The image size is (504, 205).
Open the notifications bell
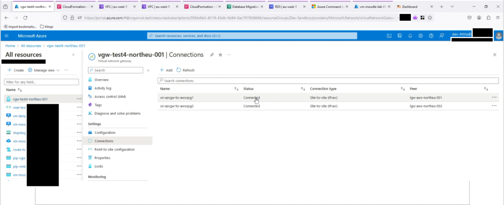(x=410, y=36)
